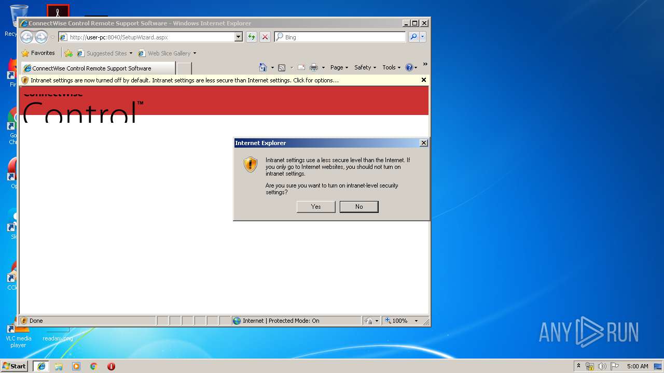The width and height of the screenshot is (664, 373).
Task: Click the zoom level 100% button
Action: click(396, 321)
